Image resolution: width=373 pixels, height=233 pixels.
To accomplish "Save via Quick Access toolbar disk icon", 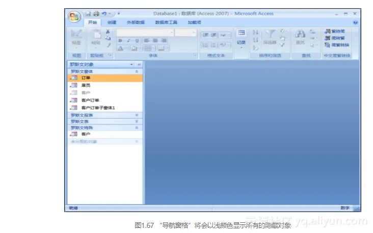I will [x=88, y=14].
